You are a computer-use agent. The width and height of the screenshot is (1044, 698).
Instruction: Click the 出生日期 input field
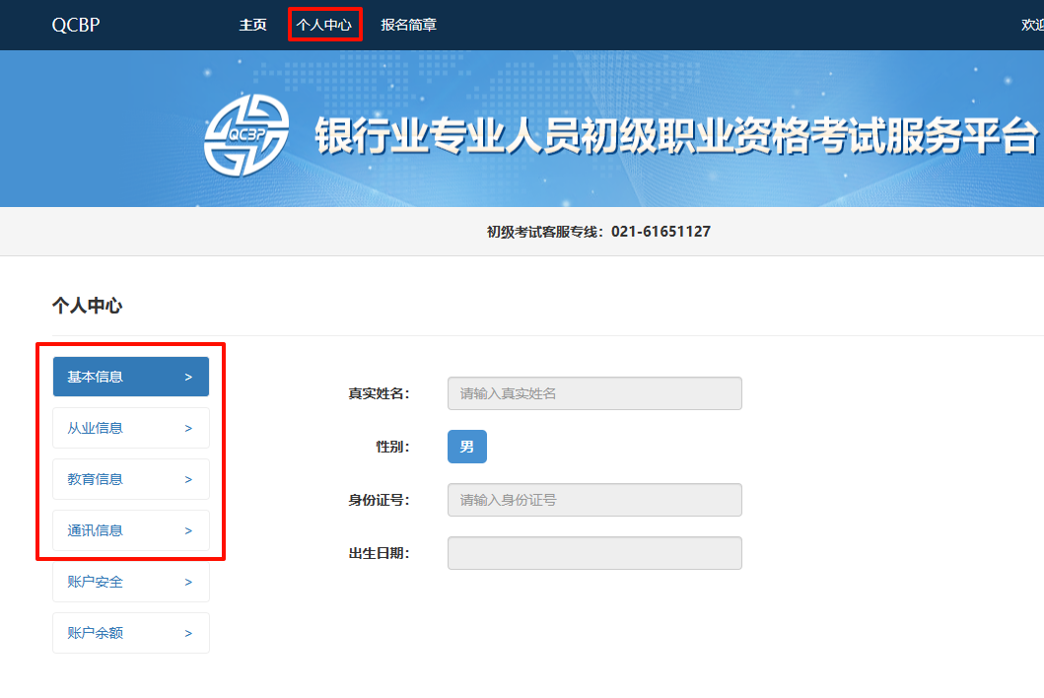point(594,553)
